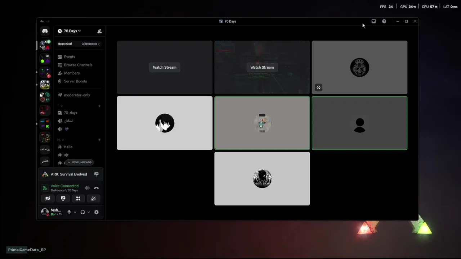461x259 pixels.
Task: Expand the 70 Days server menu
Action: click(69, 31)
